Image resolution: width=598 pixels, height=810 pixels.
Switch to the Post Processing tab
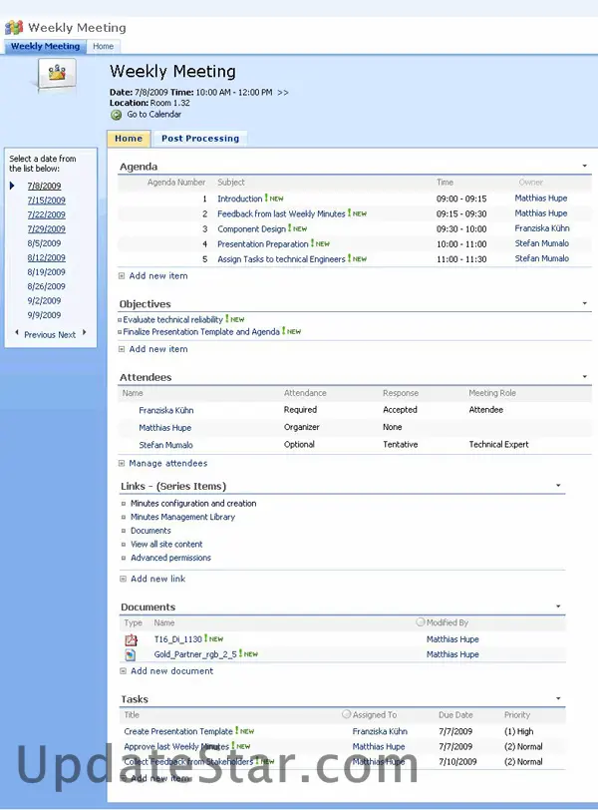pos(199,139)
